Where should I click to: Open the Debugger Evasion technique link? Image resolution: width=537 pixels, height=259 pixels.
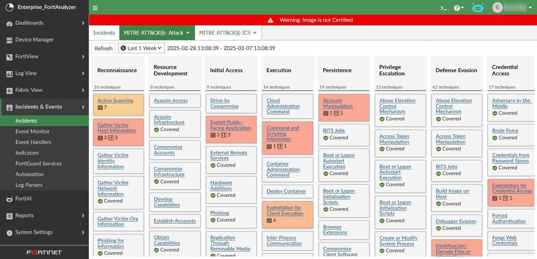pyautogui.click(x=456, y=221)
